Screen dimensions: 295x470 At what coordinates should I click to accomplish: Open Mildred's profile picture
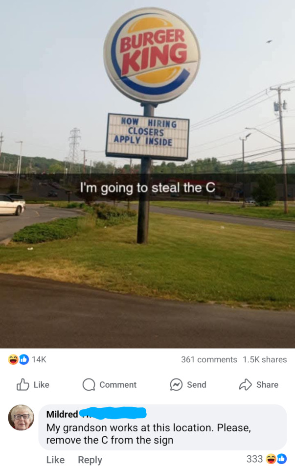[21, 418]
